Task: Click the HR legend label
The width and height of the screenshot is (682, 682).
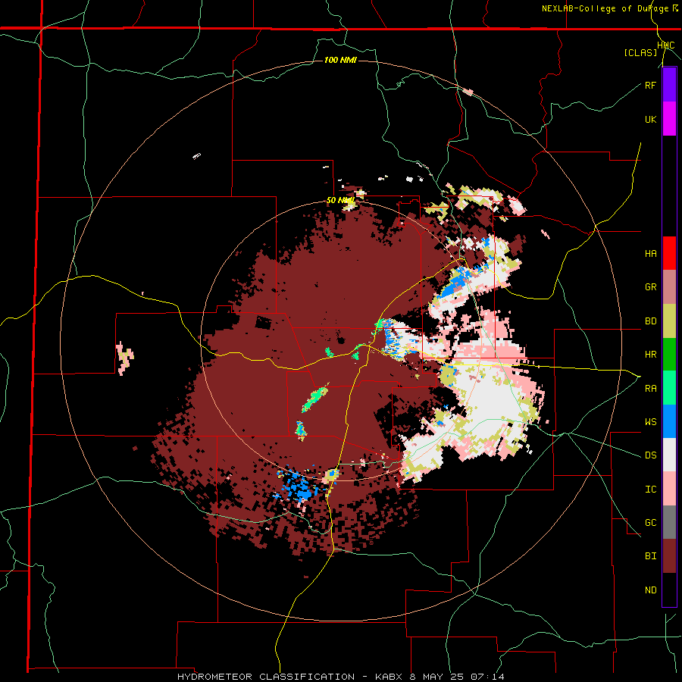Action: pos(650,355)
